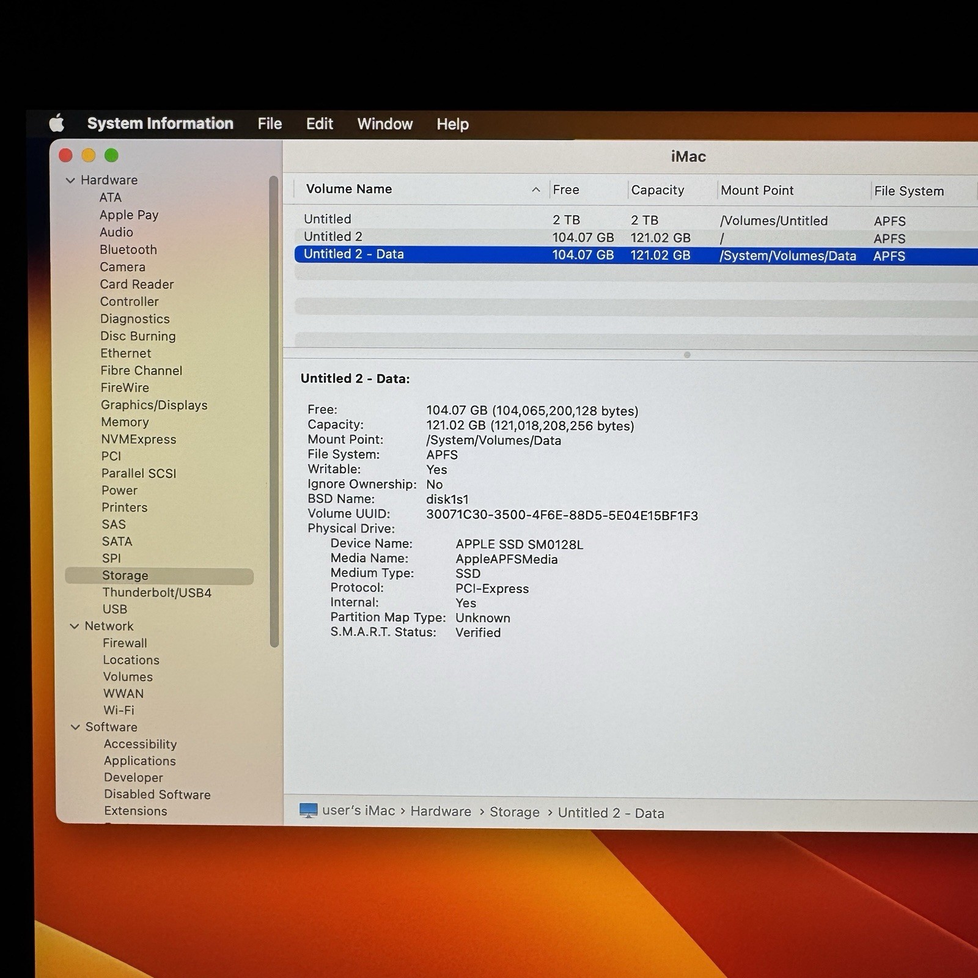978x978 pixels.
Task: Open the Window menu
Action: pyautogui.click(x=384, y=124)
